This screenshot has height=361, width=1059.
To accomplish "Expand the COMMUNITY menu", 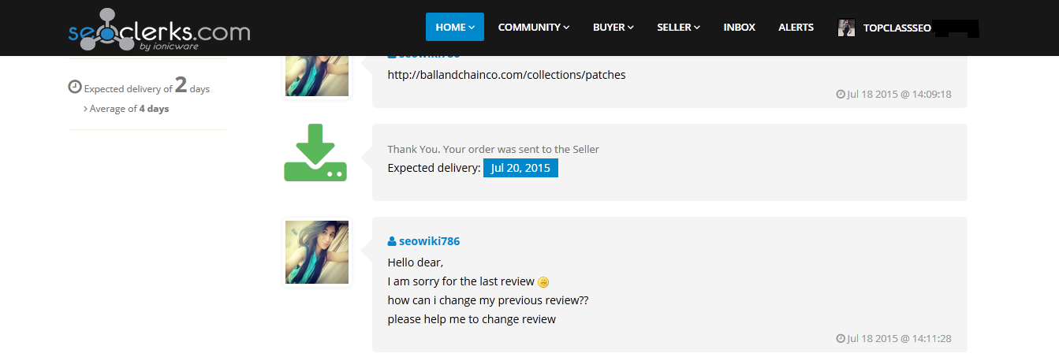I will (533, 27).
